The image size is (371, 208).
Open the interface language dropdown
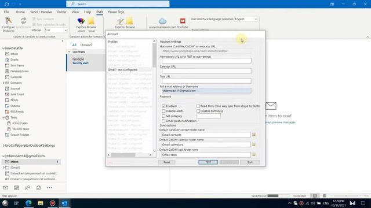(256, 19)
